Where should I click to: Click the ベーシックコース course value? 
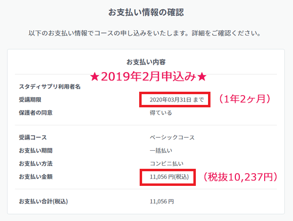click(x=172, y=138)
